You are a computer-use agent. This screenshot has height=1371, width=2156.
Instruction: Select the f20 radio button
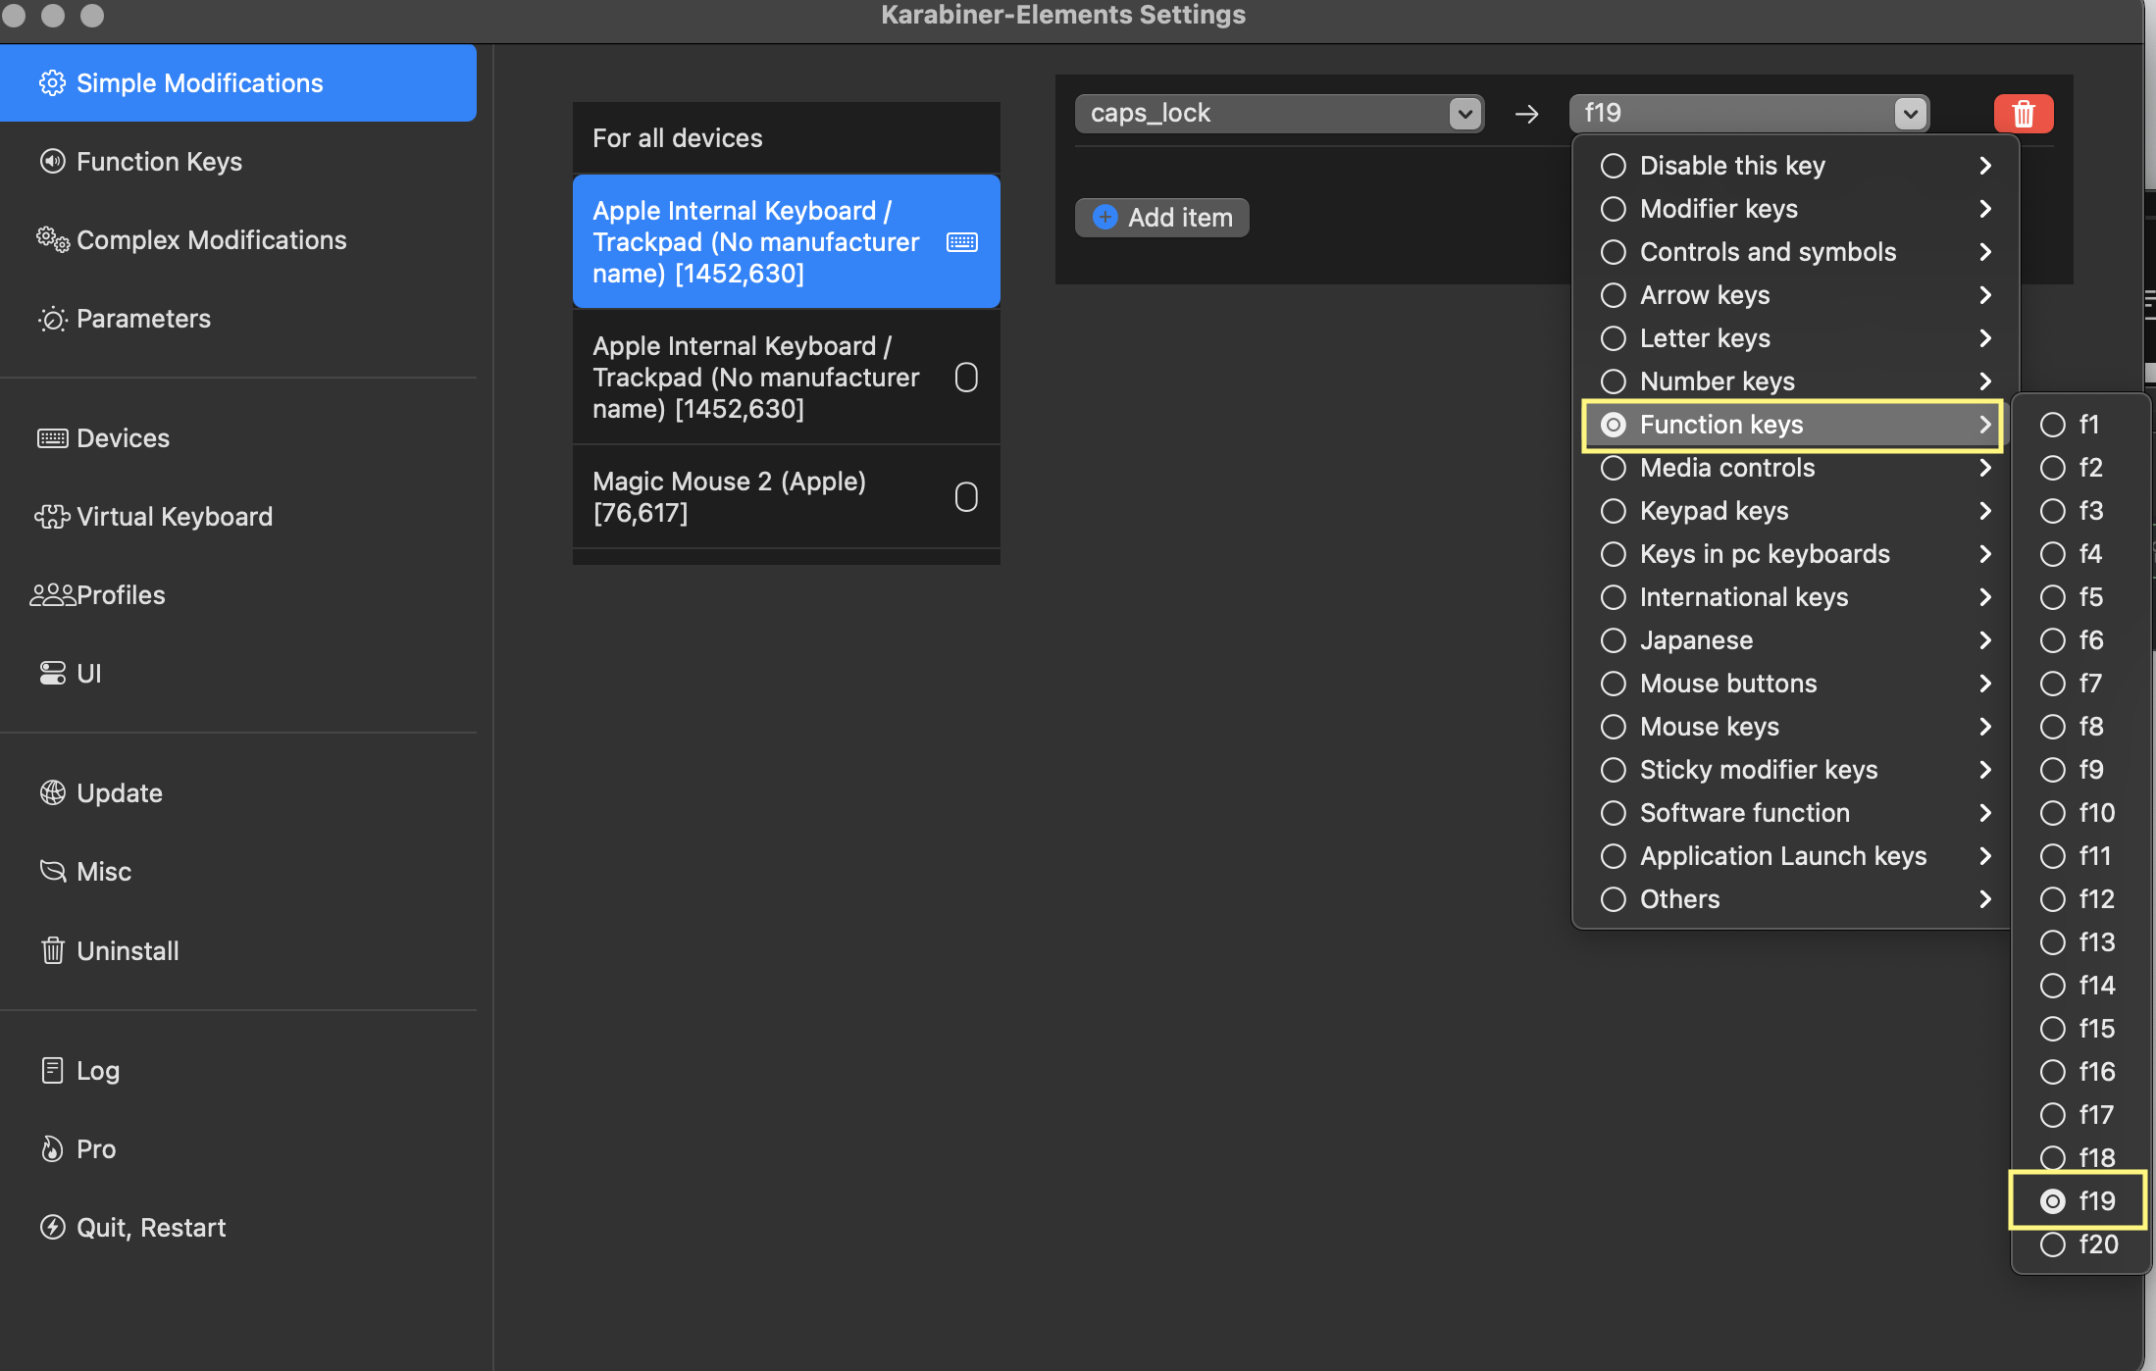pyautogui.click(x=2053, y=1244)
